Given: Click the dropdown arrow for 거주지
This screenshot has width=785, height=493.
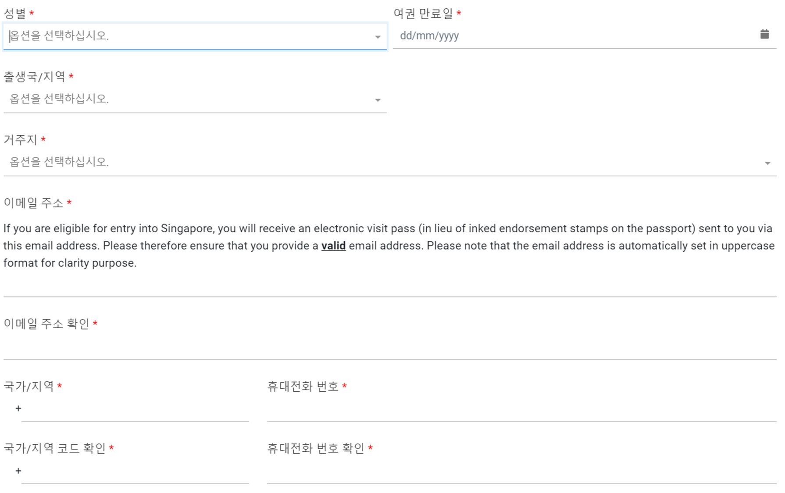Looking at the screenshot, I should click(767, 163).
